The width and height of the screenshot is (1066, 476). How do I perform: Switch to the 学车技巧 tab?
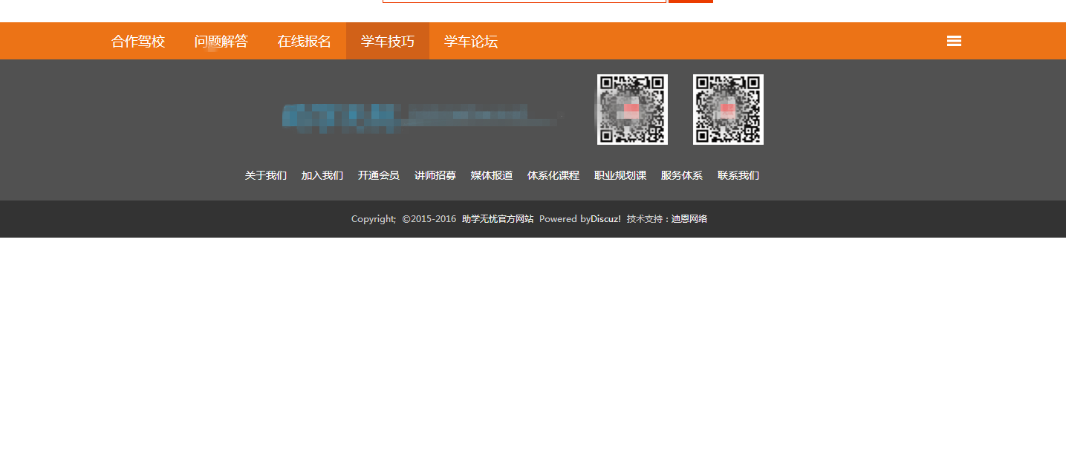387,41
